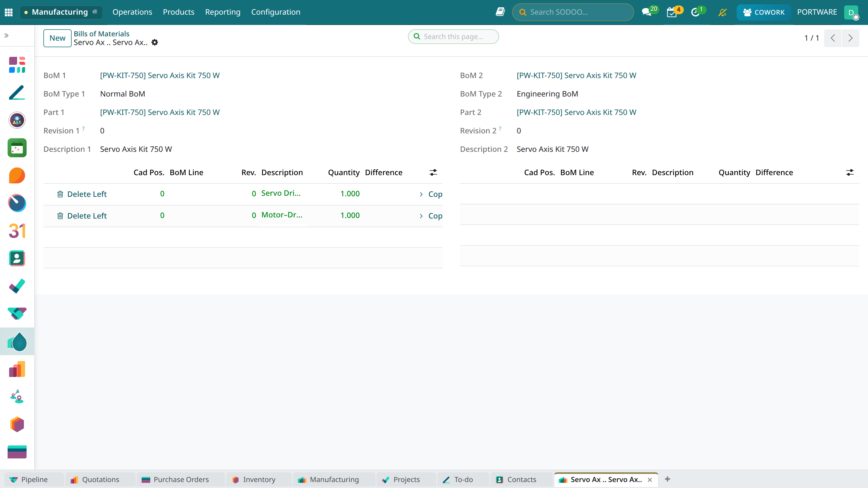This screenshot has width=868, height=488.
Task: Open the activities calendar-check icon
Action: (672, 12)
